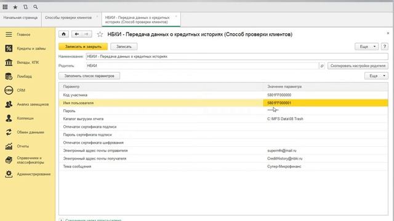Open the Справочники и классификаторы books icon
Screen dimensions: 394x221
click(x=9, y=160)
